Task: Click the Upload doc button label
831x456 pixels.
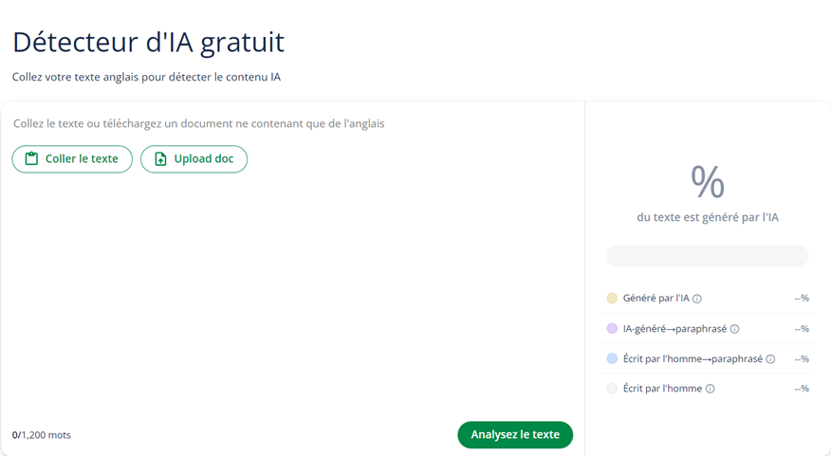Action: pyautogui.click(x=204, y=159)
